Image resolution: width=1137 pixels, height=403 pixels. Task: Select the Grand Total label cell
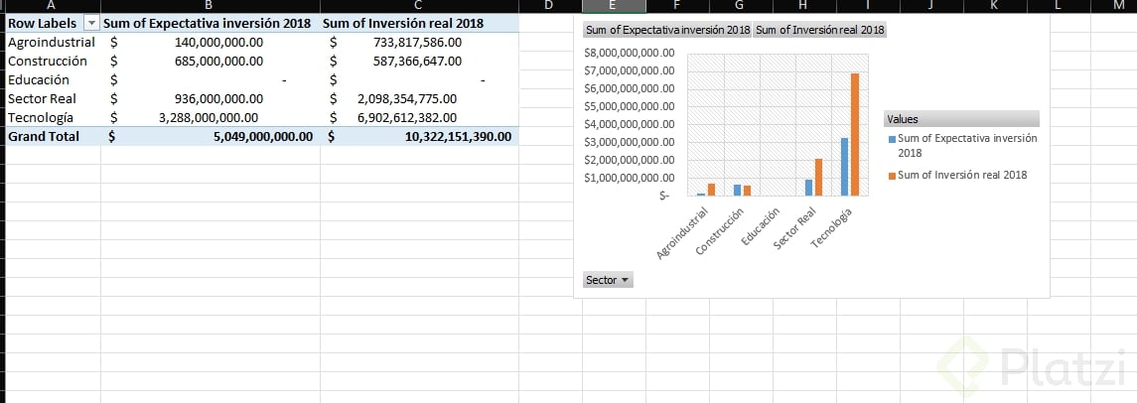[53, 136]
